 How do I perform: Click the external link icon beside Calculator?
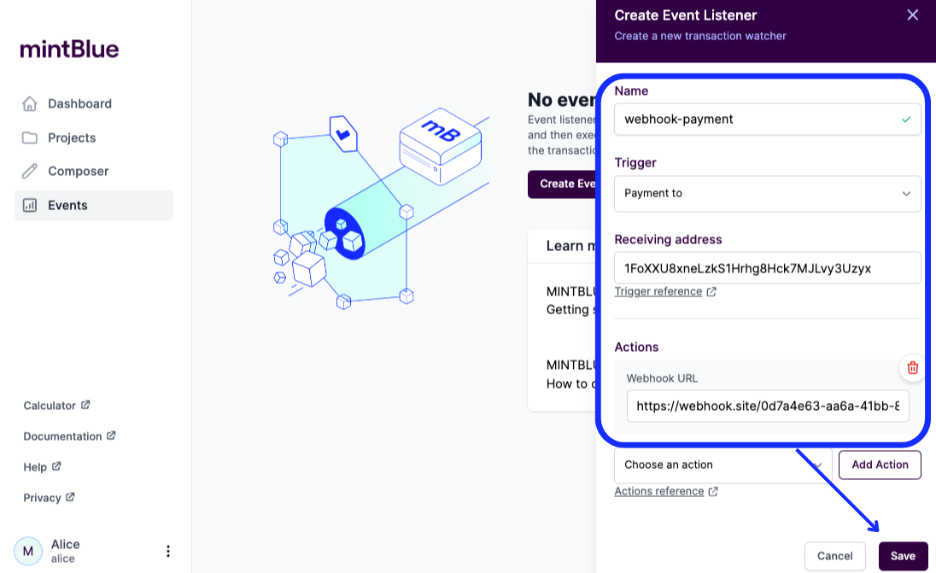(85, 405)
